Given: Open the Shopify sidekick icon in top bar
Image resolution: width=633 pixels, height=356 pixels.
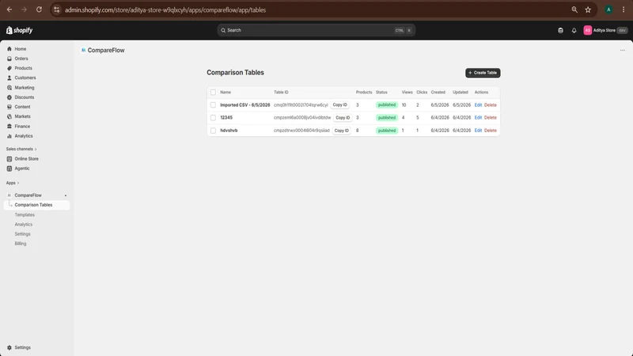Looking at the screenshot, I should [x=560, y=30].
